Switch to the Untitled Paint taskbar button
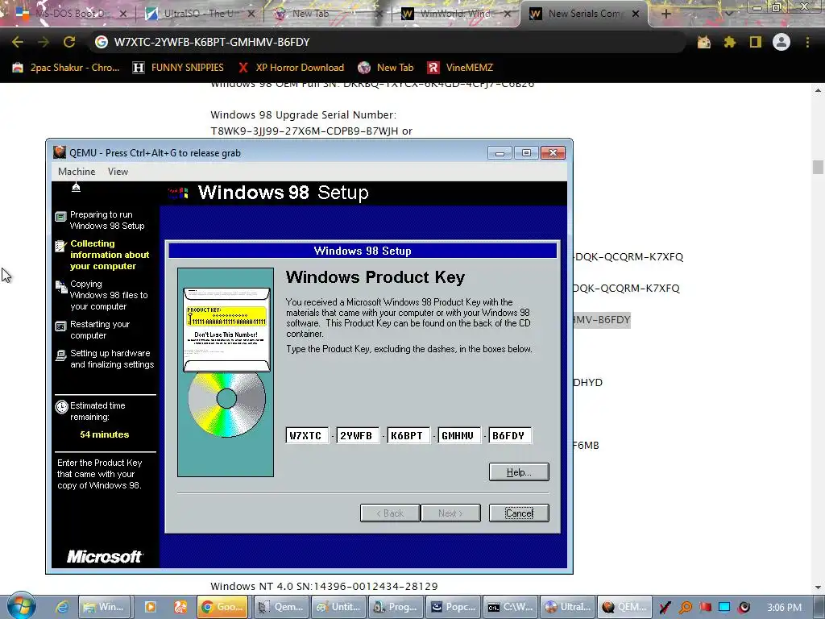This screenshot has width=825, height=619. coord(338,607)
